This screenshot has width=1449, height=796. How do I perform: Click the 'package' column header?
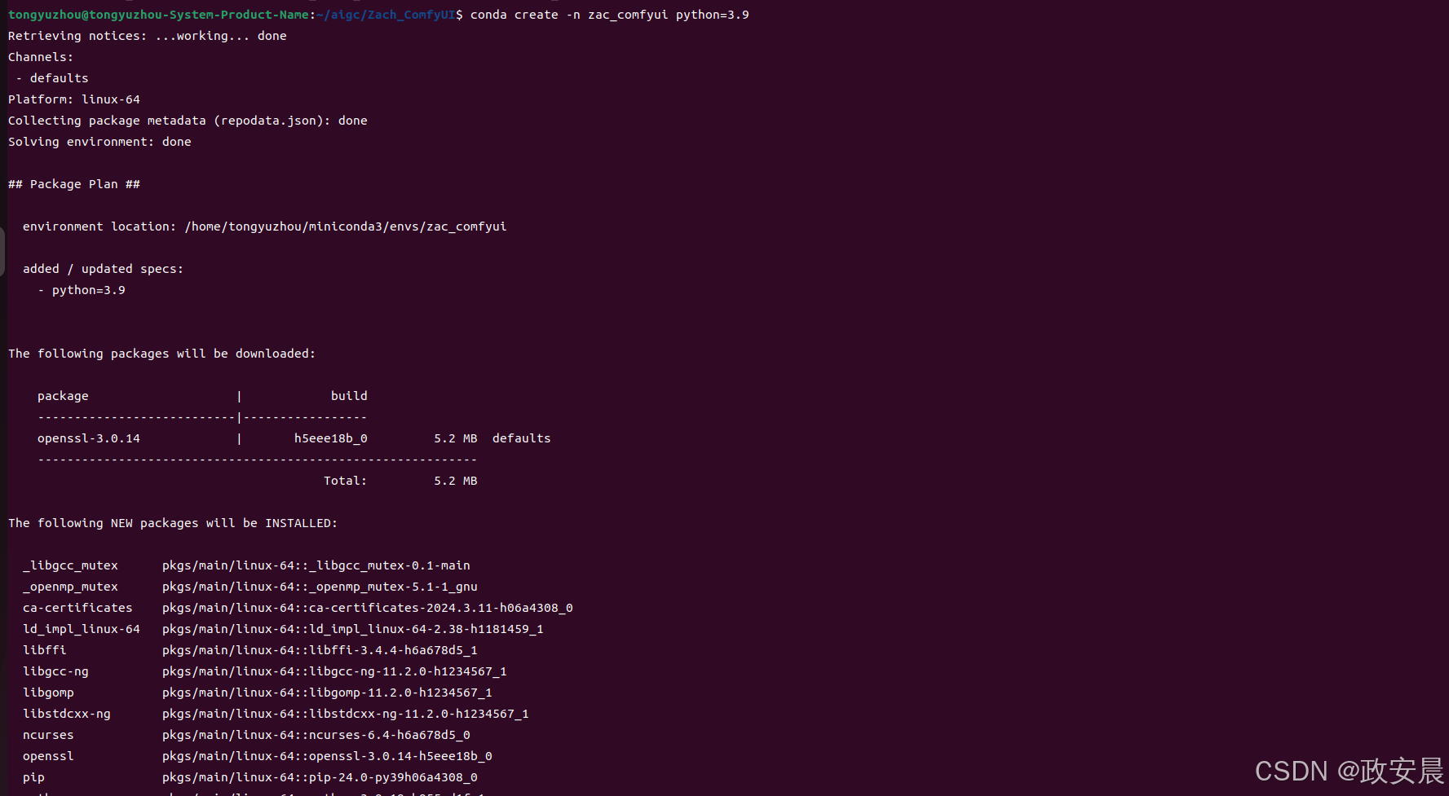point(63,396)
